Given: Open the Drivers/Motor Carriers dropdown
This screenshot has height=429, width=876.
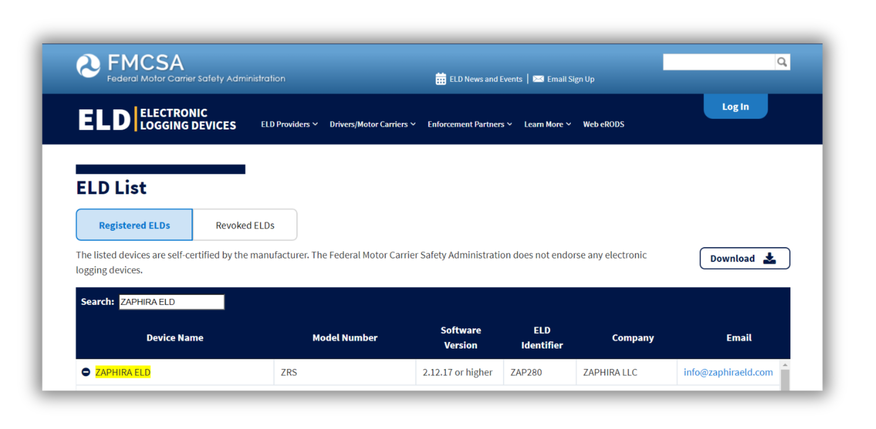Looking at the screenshot, I should tap(372, 124).
